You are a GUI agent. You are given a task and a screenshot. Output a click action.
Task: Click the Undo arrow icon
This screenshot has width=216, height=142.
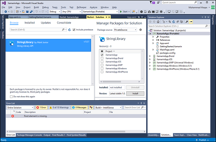[37, 12]
